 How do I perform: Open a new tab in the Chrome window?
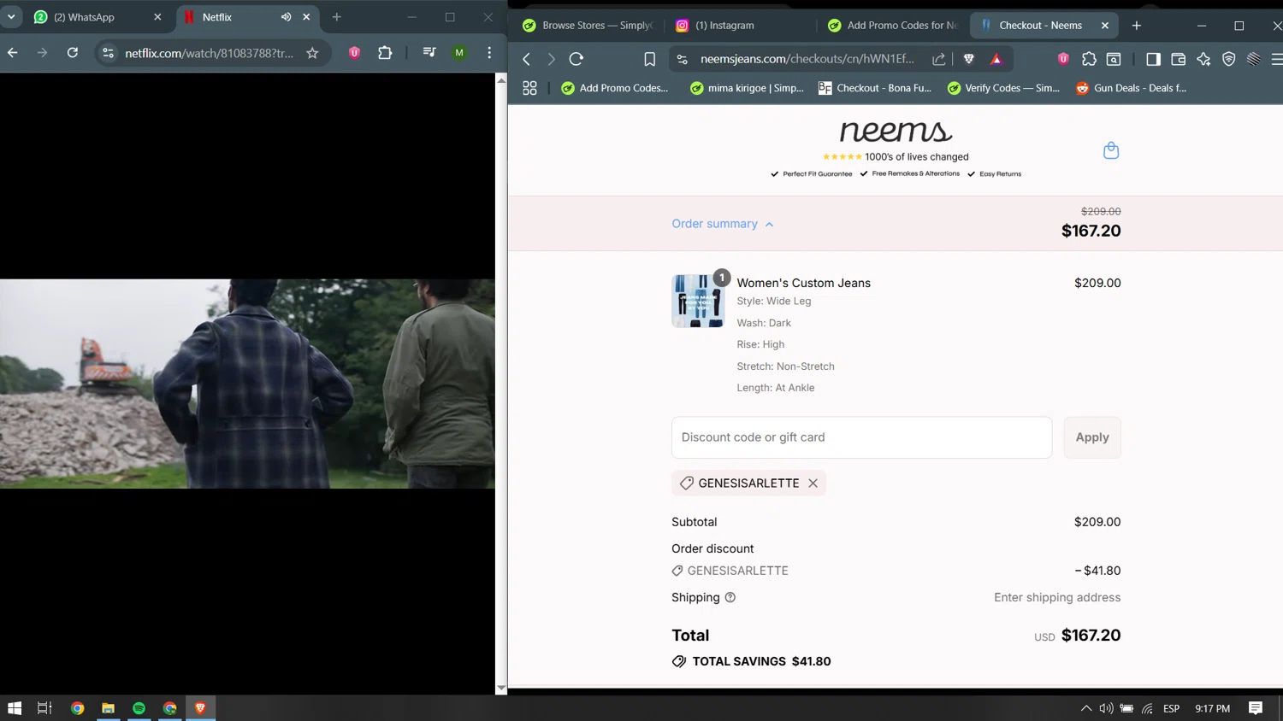tap(337, 17)
